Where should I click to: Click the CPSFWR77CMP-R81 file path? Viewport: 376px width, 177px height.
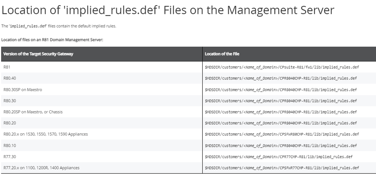(x=282, y=168)
